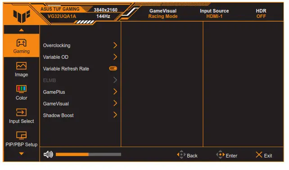
Task: Select the GameVisual menu entry
Action: tap(56, 104)
